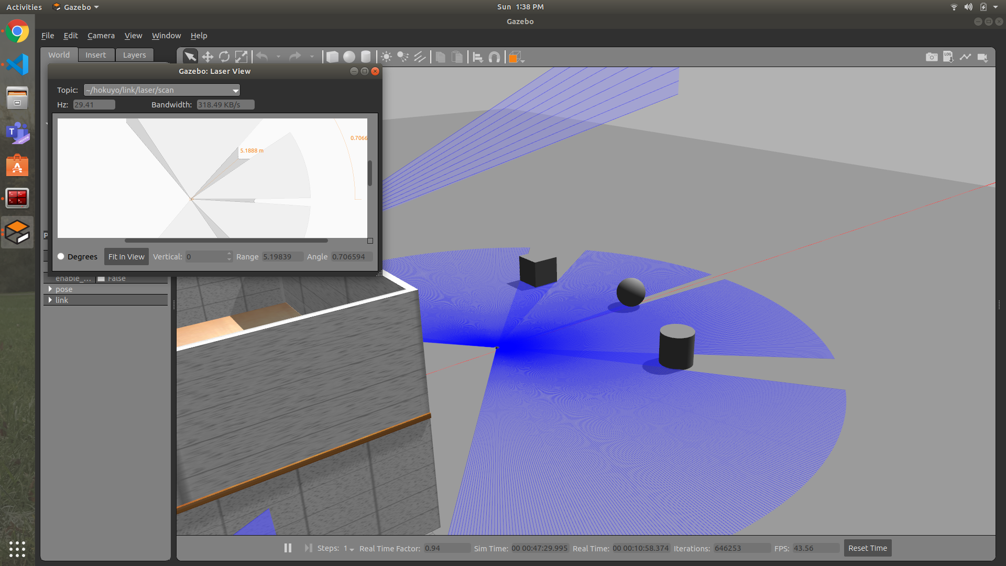The image size is (1006, 566).
Task: Click the Sim Time value
Action: pos(540,548)
